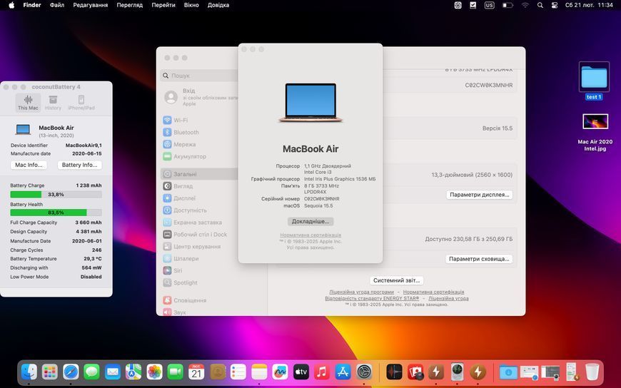The image size is (621, 388).
Task: Open Maps app in the Dock
Action: tap(133, 372)
